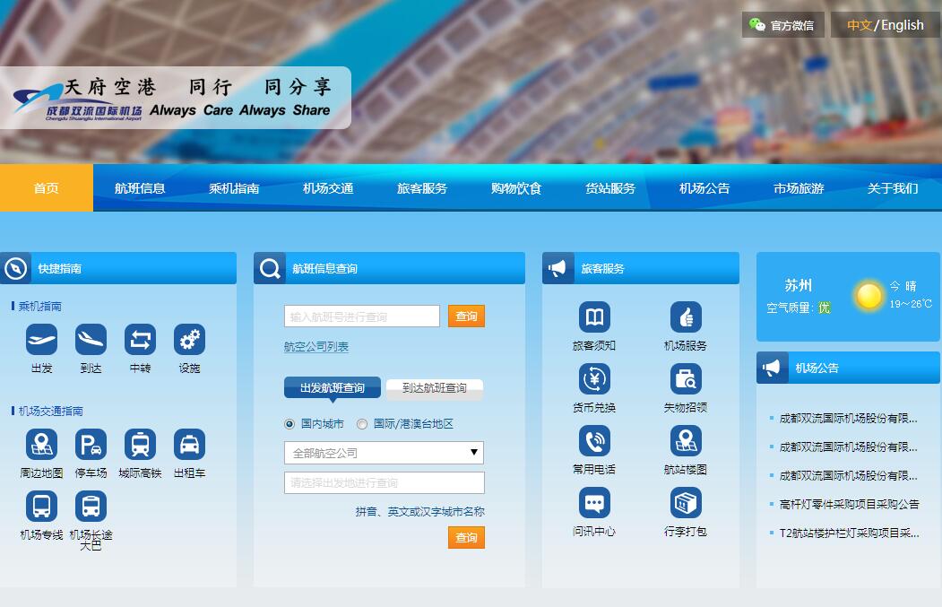This screenshot has width=942, height=607.
Task: Click the magnifier icon beside 航班信息查询
Action: (270, 268)
